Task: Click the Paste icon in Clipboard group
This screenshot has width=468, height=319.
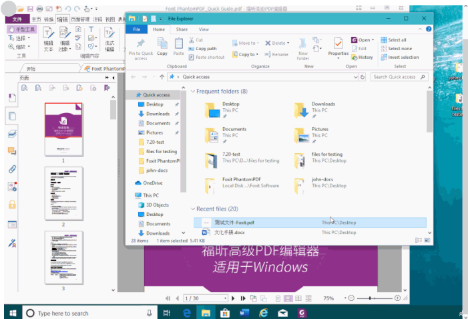Action: (x=178, y=47)
